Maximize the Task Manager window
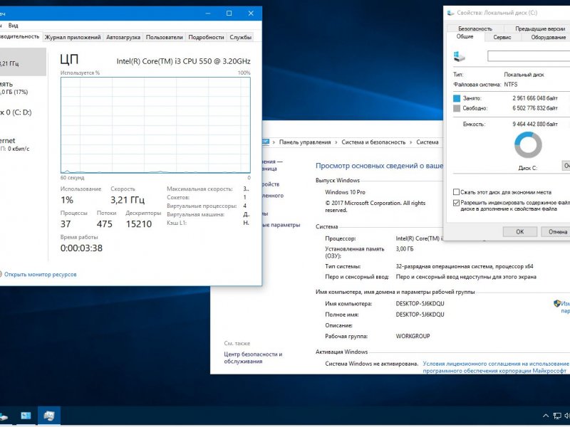Image resolution: width=570 pixels, height=427 pixels. click(x=229, y=14)
